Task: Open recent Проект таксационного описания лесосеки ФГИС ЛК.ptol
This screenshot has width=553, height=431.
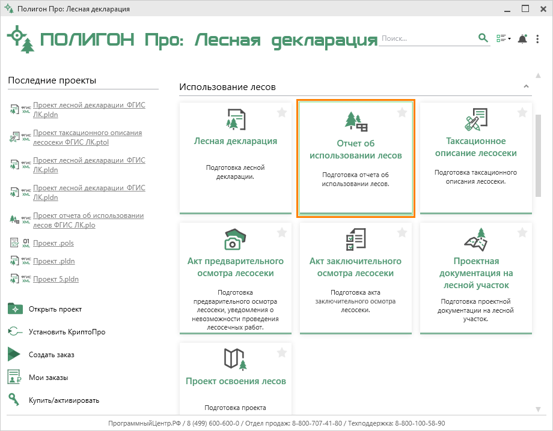Action: point(88,137)
